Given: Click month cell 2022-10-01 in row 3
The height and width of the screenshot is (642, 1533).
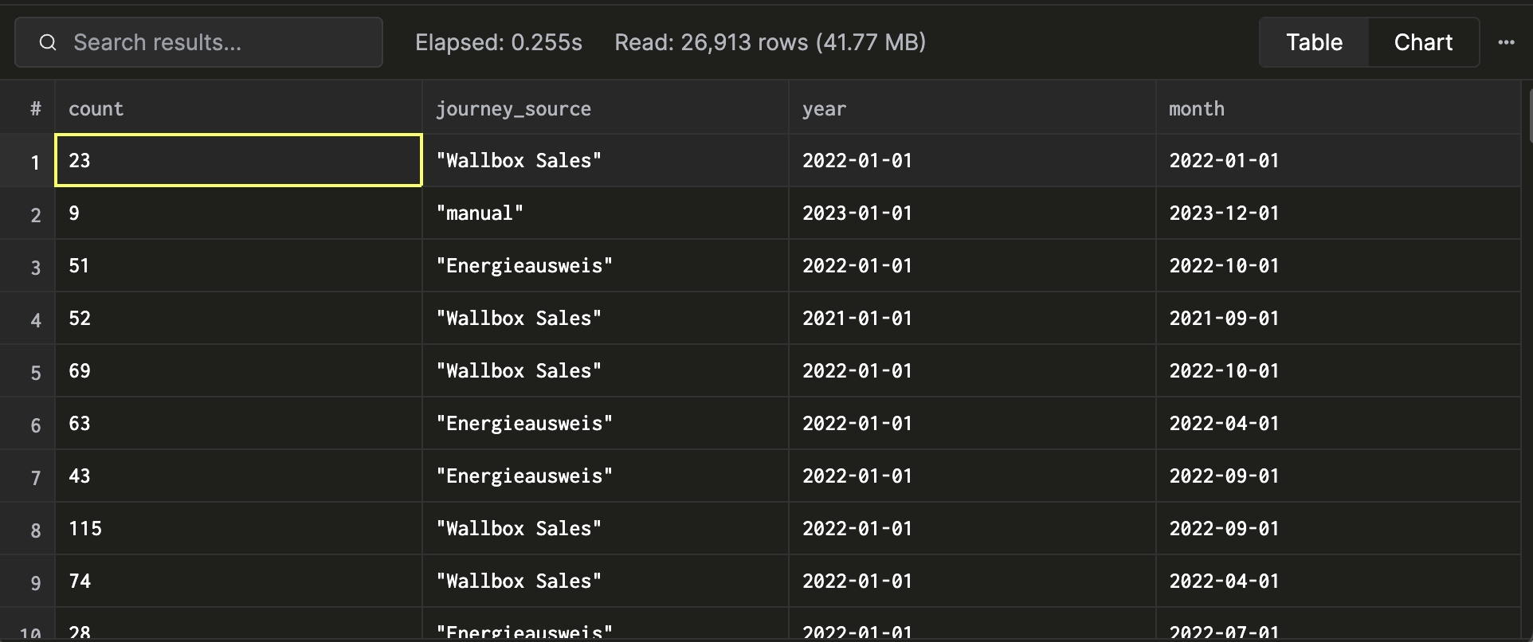Looking at the screenshot, I should (x=1339, y=265).
